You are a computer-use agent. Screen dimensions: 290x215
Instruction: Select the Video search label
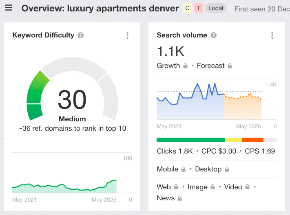click(233, 187)
